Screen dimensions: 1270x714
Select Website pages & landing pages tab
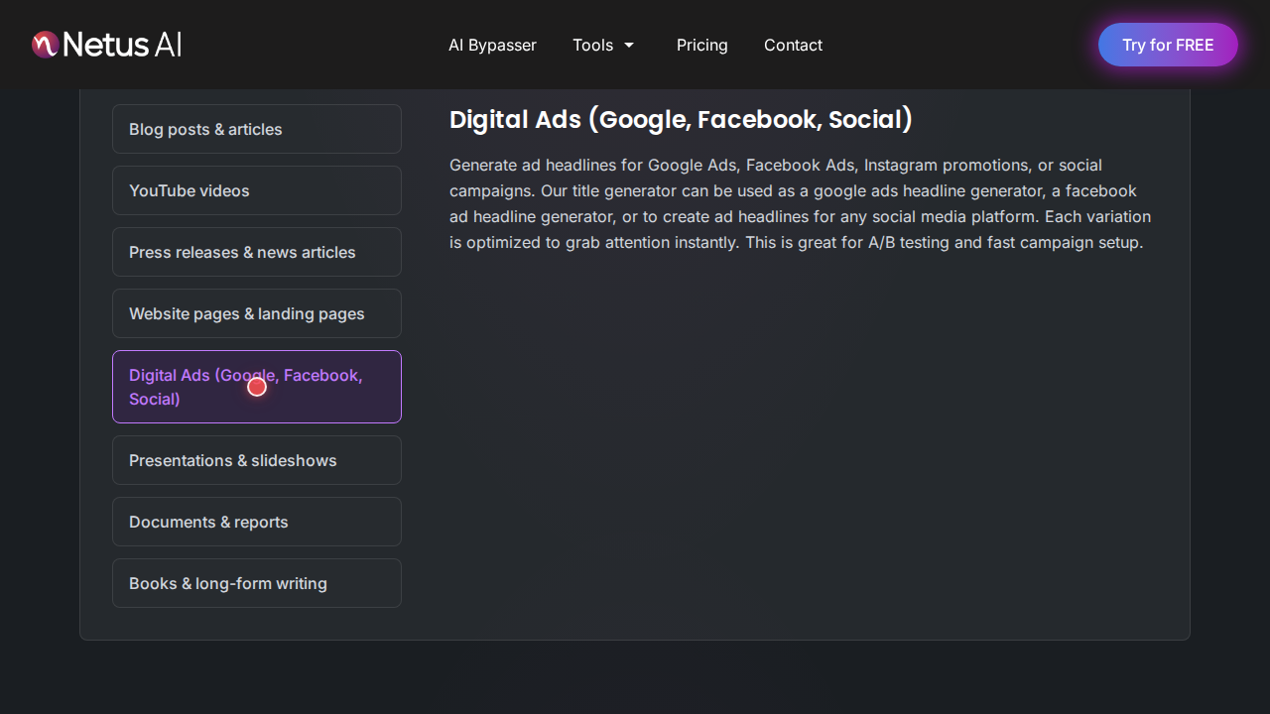(257, 313)
